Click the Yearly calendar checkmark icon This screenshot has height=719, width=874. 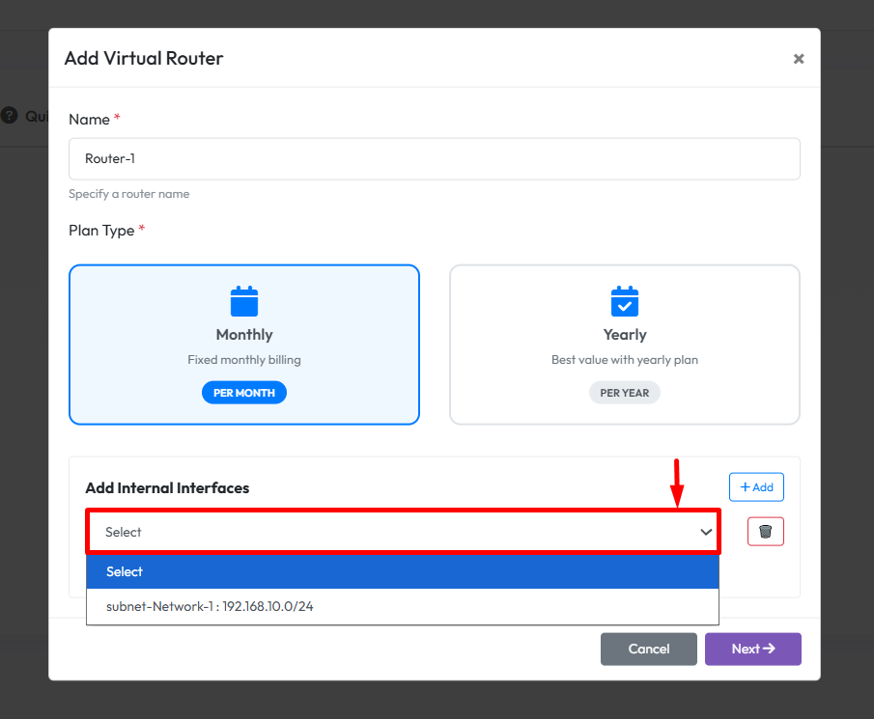click(x=625, y=301)
